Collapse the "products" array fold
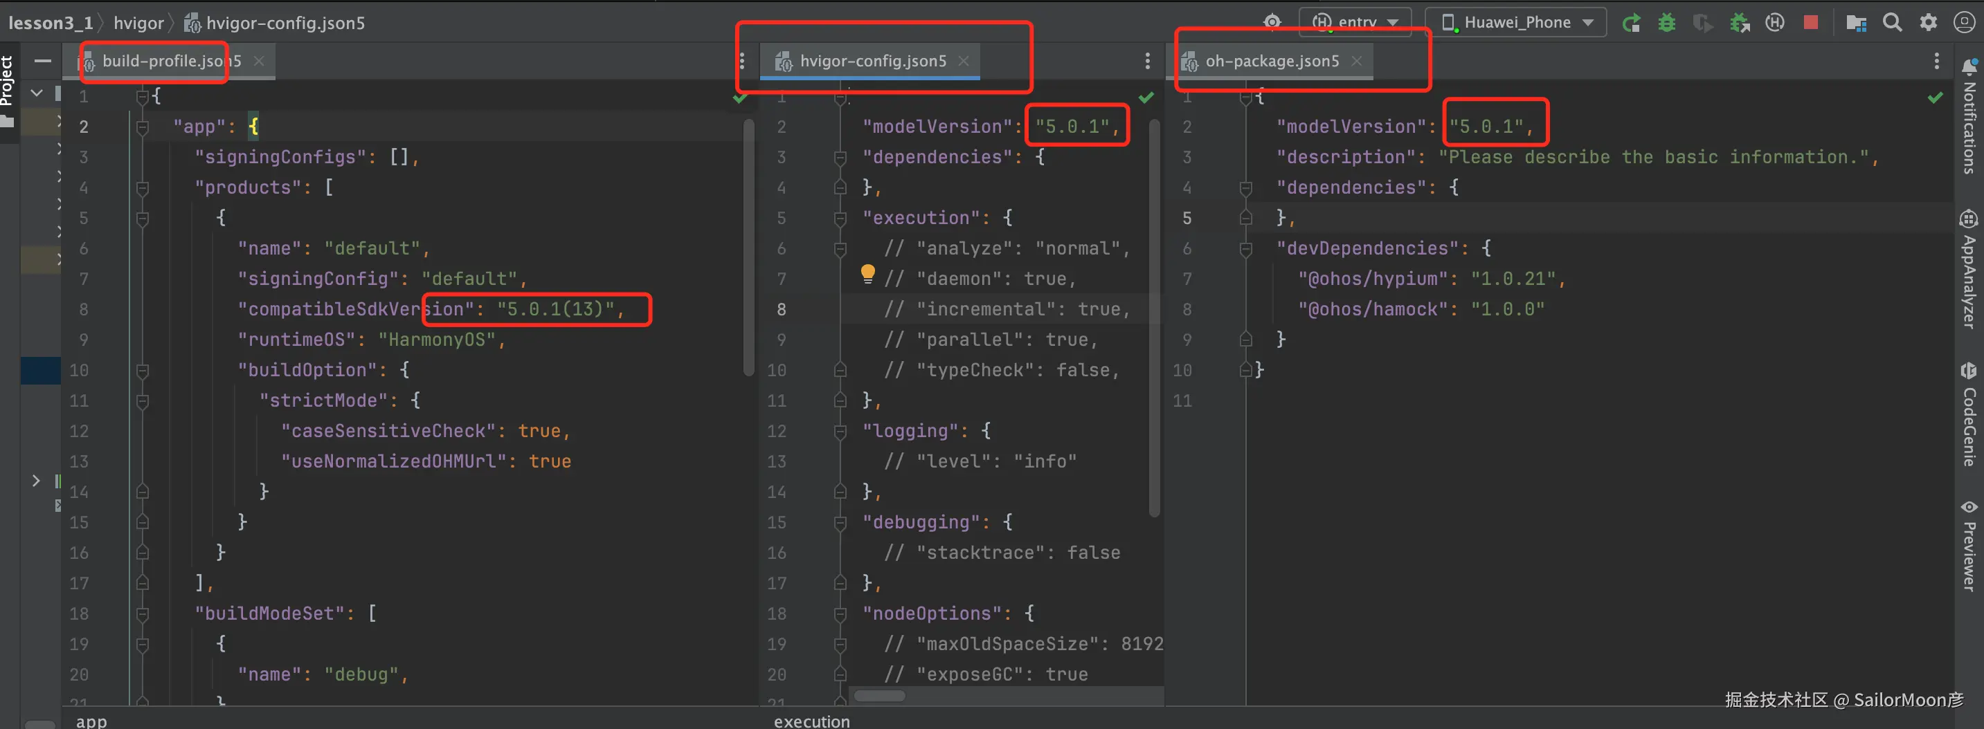The image size is (1984, 729). [143, 188]
